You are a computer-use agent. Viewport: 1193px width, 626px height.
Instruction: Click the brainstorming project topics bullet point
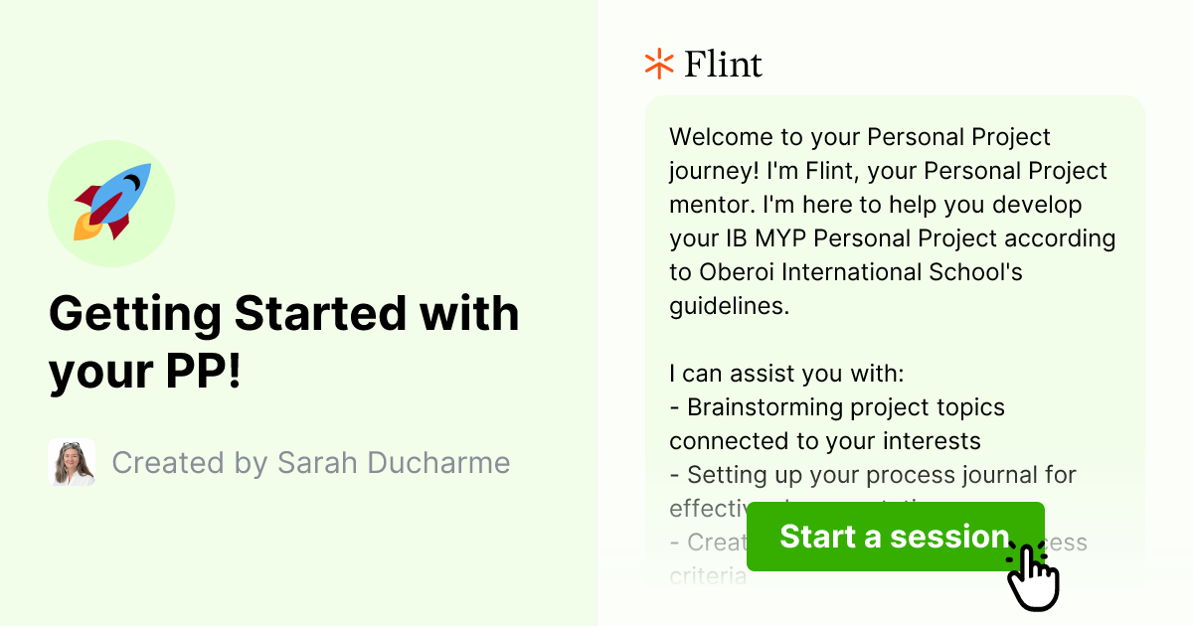(x=838, y=423)
